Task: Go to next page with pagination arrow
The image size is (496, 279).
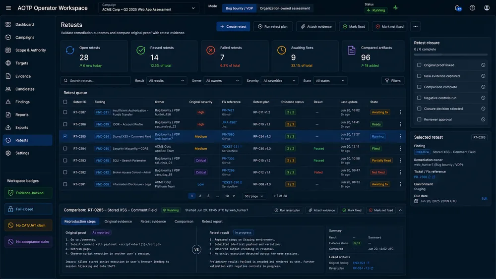Action: click(x=234, y=196)
